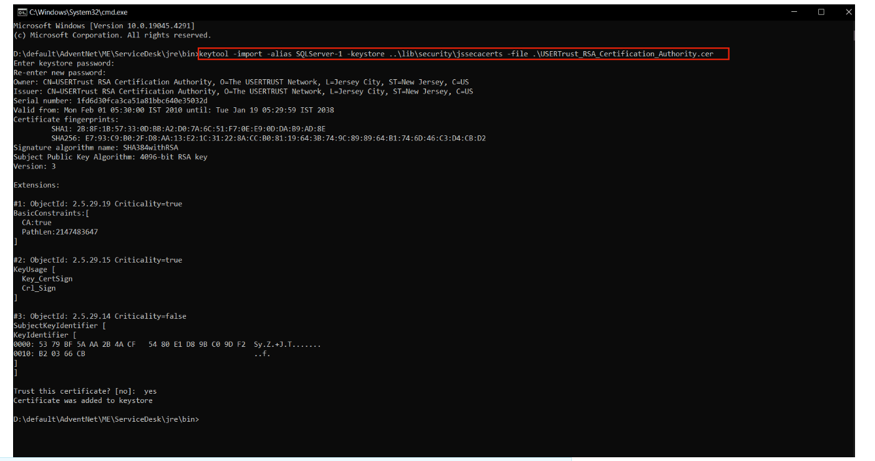Image resolution: width=875 pixels, height=461 pixels.
Task: Click the 'Enter keystore password:' line
Action: pos(64,64)
